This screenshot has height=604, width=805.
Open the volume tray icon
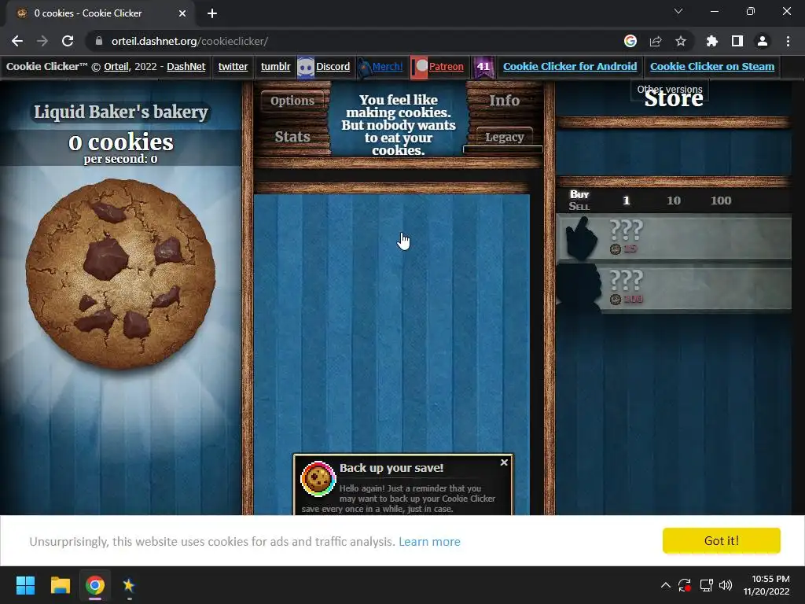coord(726,585)
